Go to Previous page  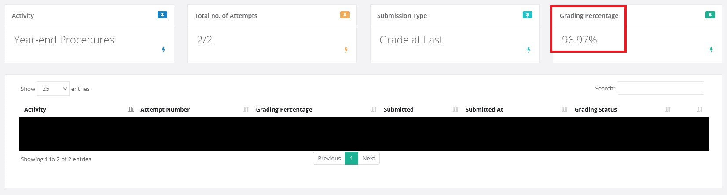(x=329, y=159)
